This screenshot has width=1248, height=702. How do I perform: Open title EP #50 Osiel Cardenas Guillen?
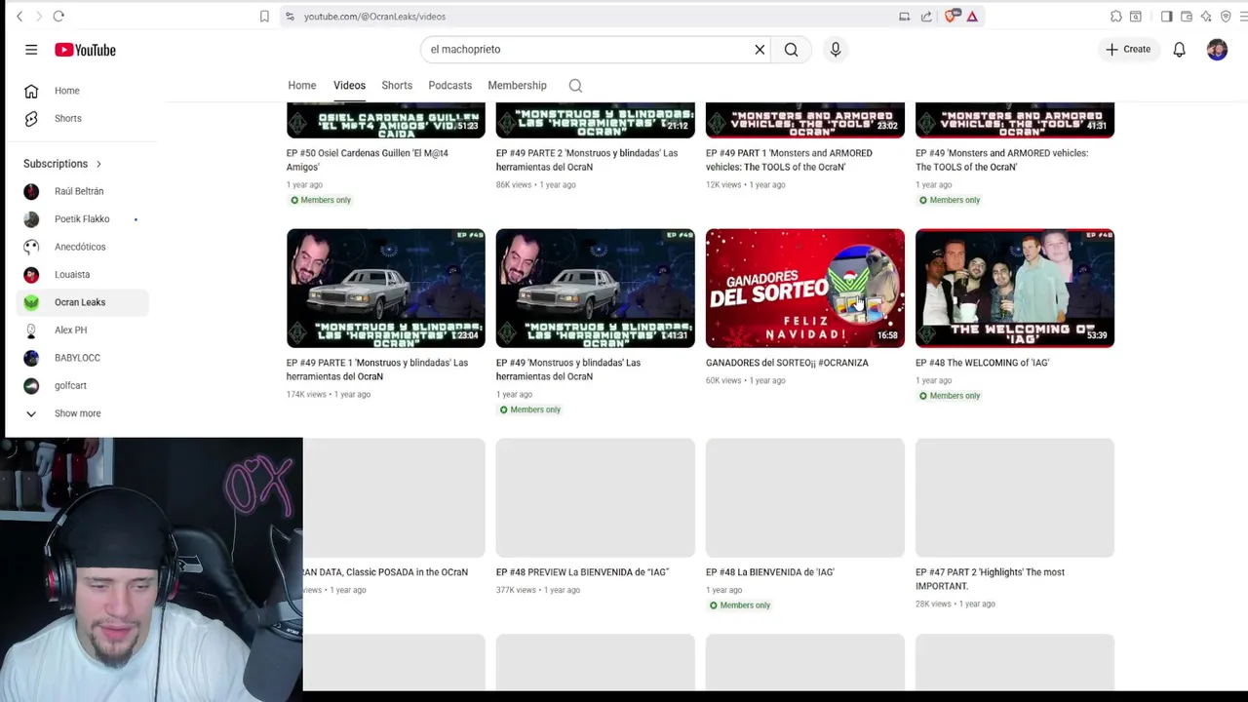368,160
